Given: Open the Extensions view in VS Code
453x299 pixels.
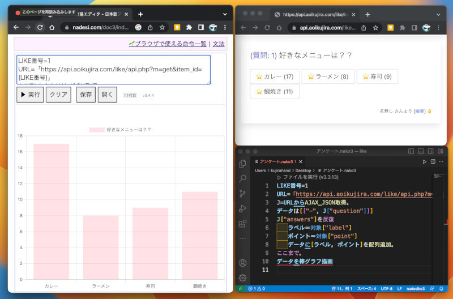Looking at the screenshot, I should pos(243,223).
